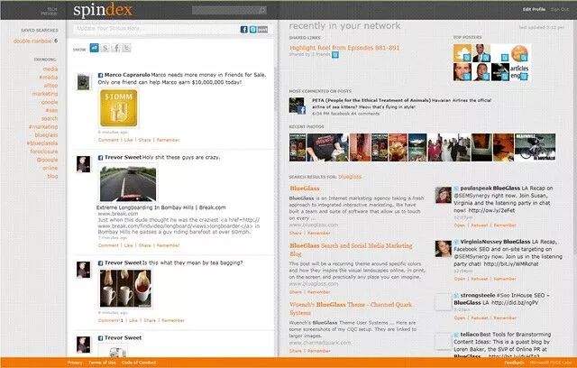Viewport: 577px width, 368px height.
Task: Focus the Update Your Status field
Action: (156, 29)
